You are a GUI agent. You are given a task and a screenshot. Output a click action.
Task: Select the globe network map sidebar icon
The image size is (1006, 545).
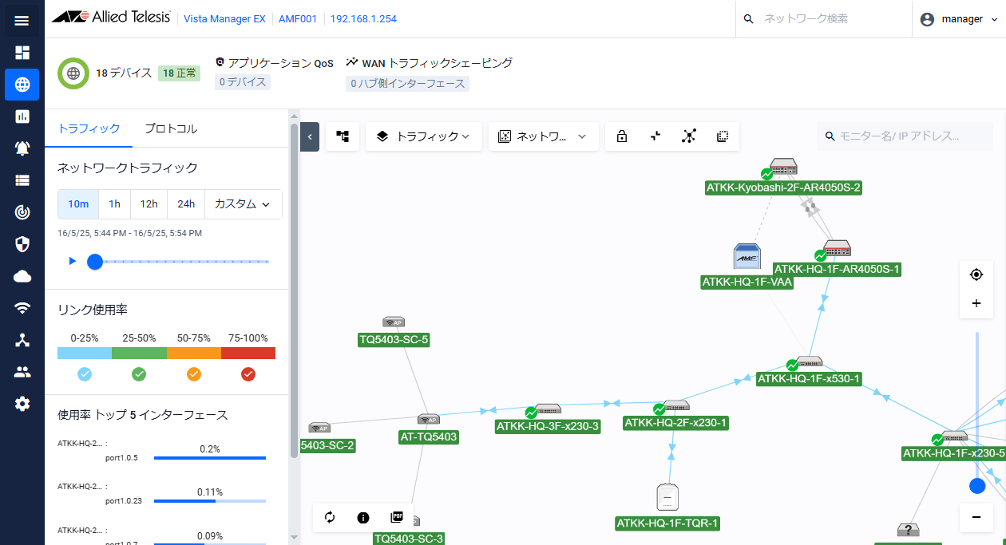22,85
